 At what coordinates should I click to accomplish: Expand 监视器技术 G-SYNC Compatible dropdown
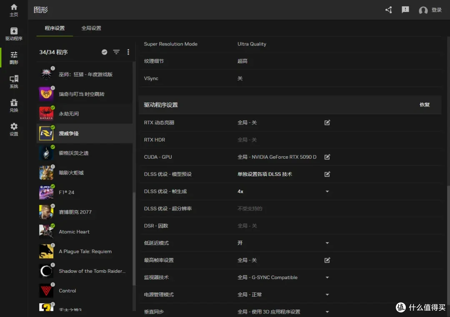(327, 277)
